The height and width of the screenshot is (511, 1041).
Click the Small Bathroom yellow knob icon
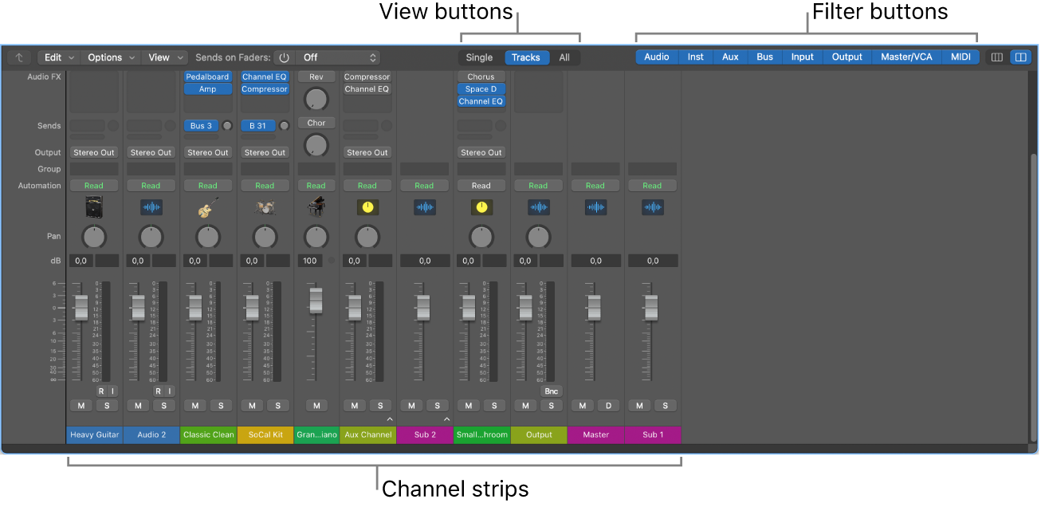(481, 207)
